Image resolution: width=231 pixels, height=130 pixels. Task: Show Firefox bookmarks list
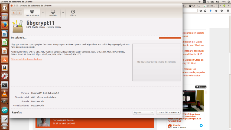205,11
